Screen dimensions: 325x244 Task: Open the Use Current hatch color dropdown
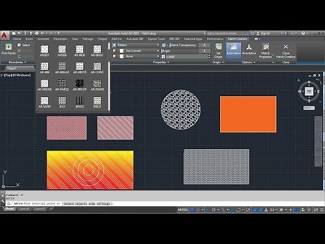(139, 51)
